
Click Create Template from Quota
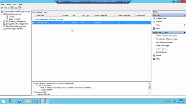[167, 36]
